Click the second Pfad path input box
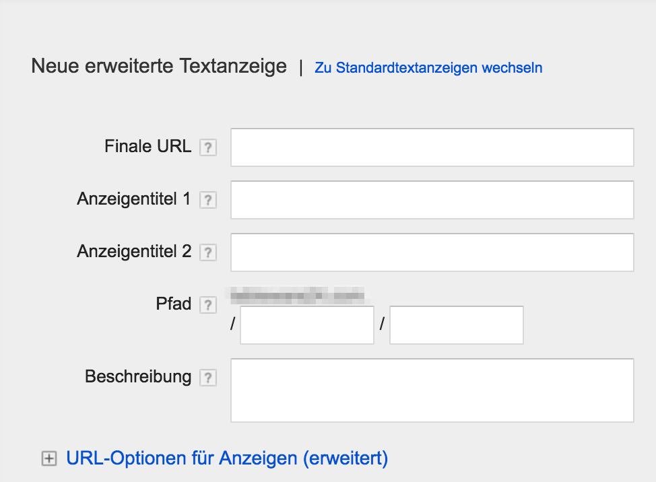Screen dimensions: 656x482 [x=456, y=325]
